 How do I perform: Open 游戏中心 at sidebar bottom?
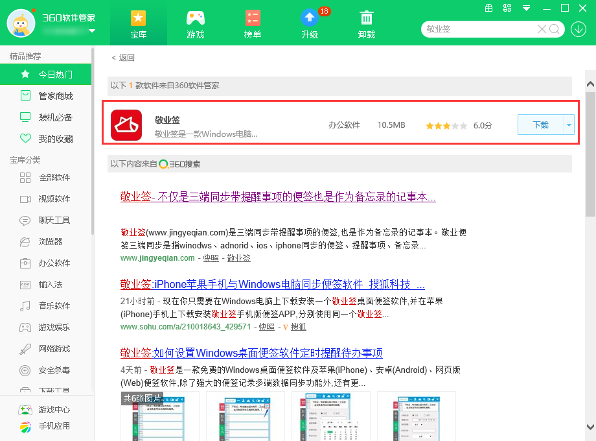pyautogui.click(x=45, y=409)
